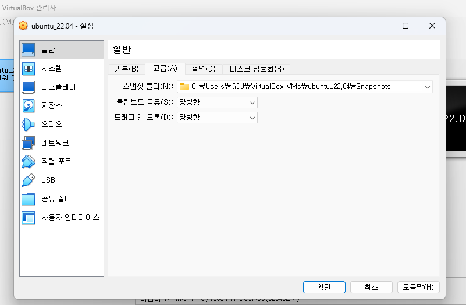Viewport: 466px width, 305px height.
Task: Open the 사용자 인터페이스 window icon
Action: coord(29,218)
